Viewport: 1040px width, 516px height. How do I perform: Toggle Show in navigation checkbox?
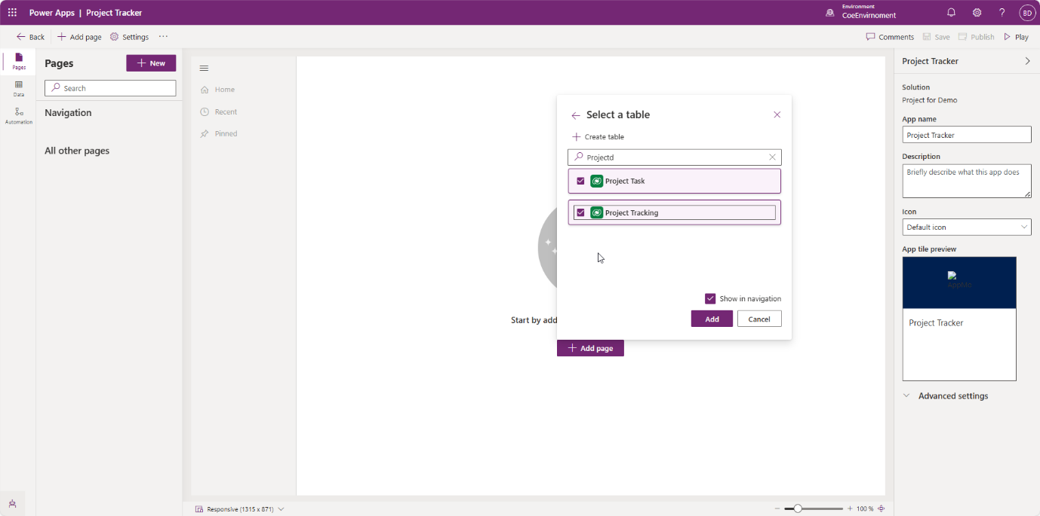pos(710,298)
